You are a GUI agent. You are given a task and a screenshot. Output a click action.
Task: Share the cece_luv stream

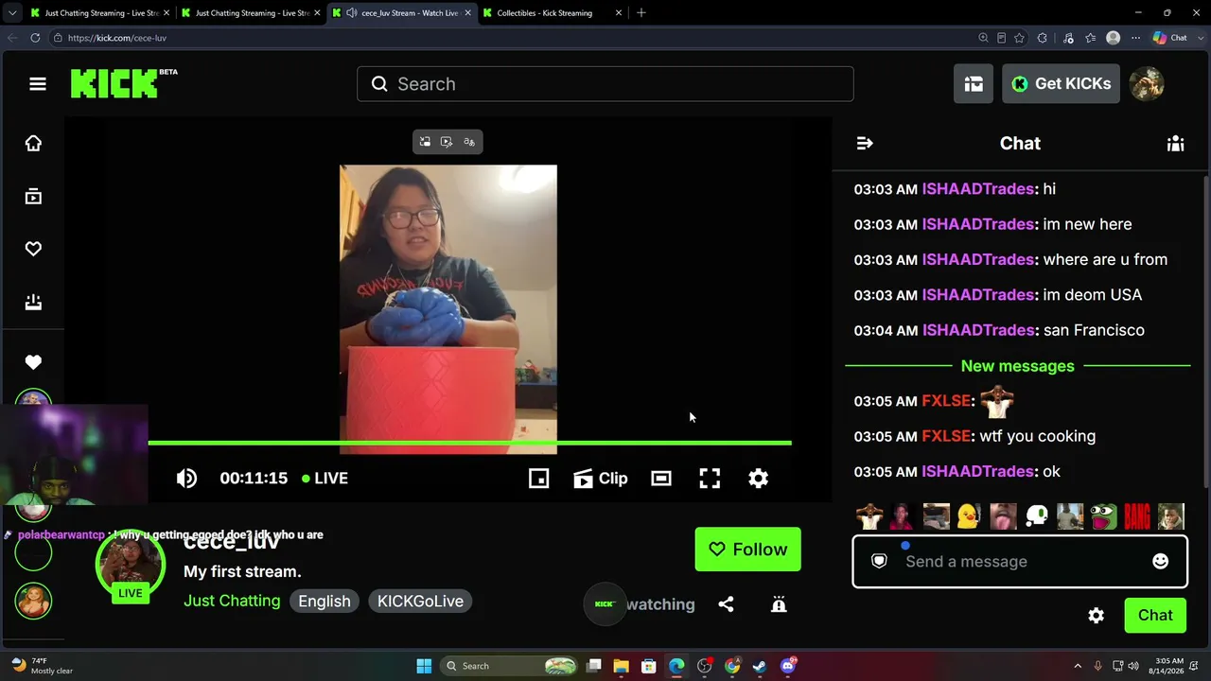pos(726,604)
